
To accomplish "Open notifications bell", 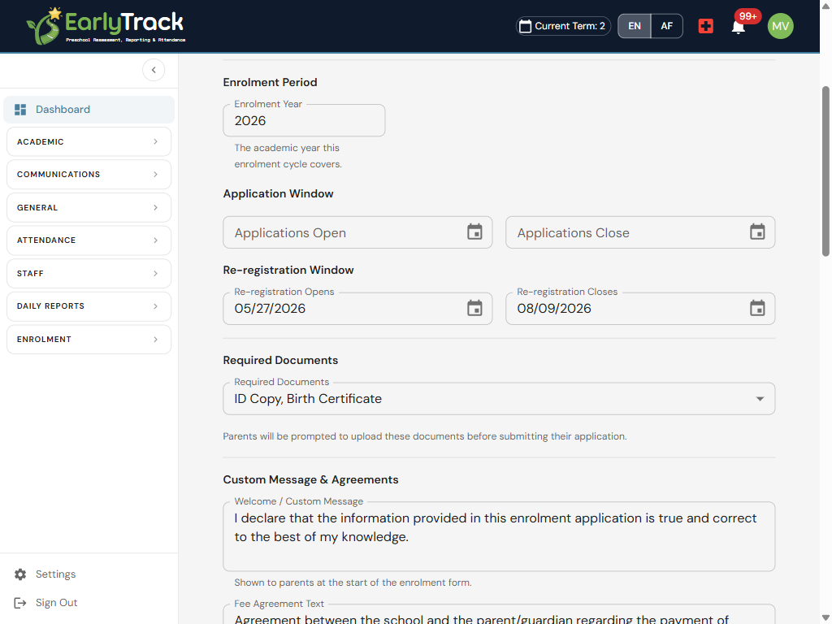I will pyautogui.click(x=738, y=27).
